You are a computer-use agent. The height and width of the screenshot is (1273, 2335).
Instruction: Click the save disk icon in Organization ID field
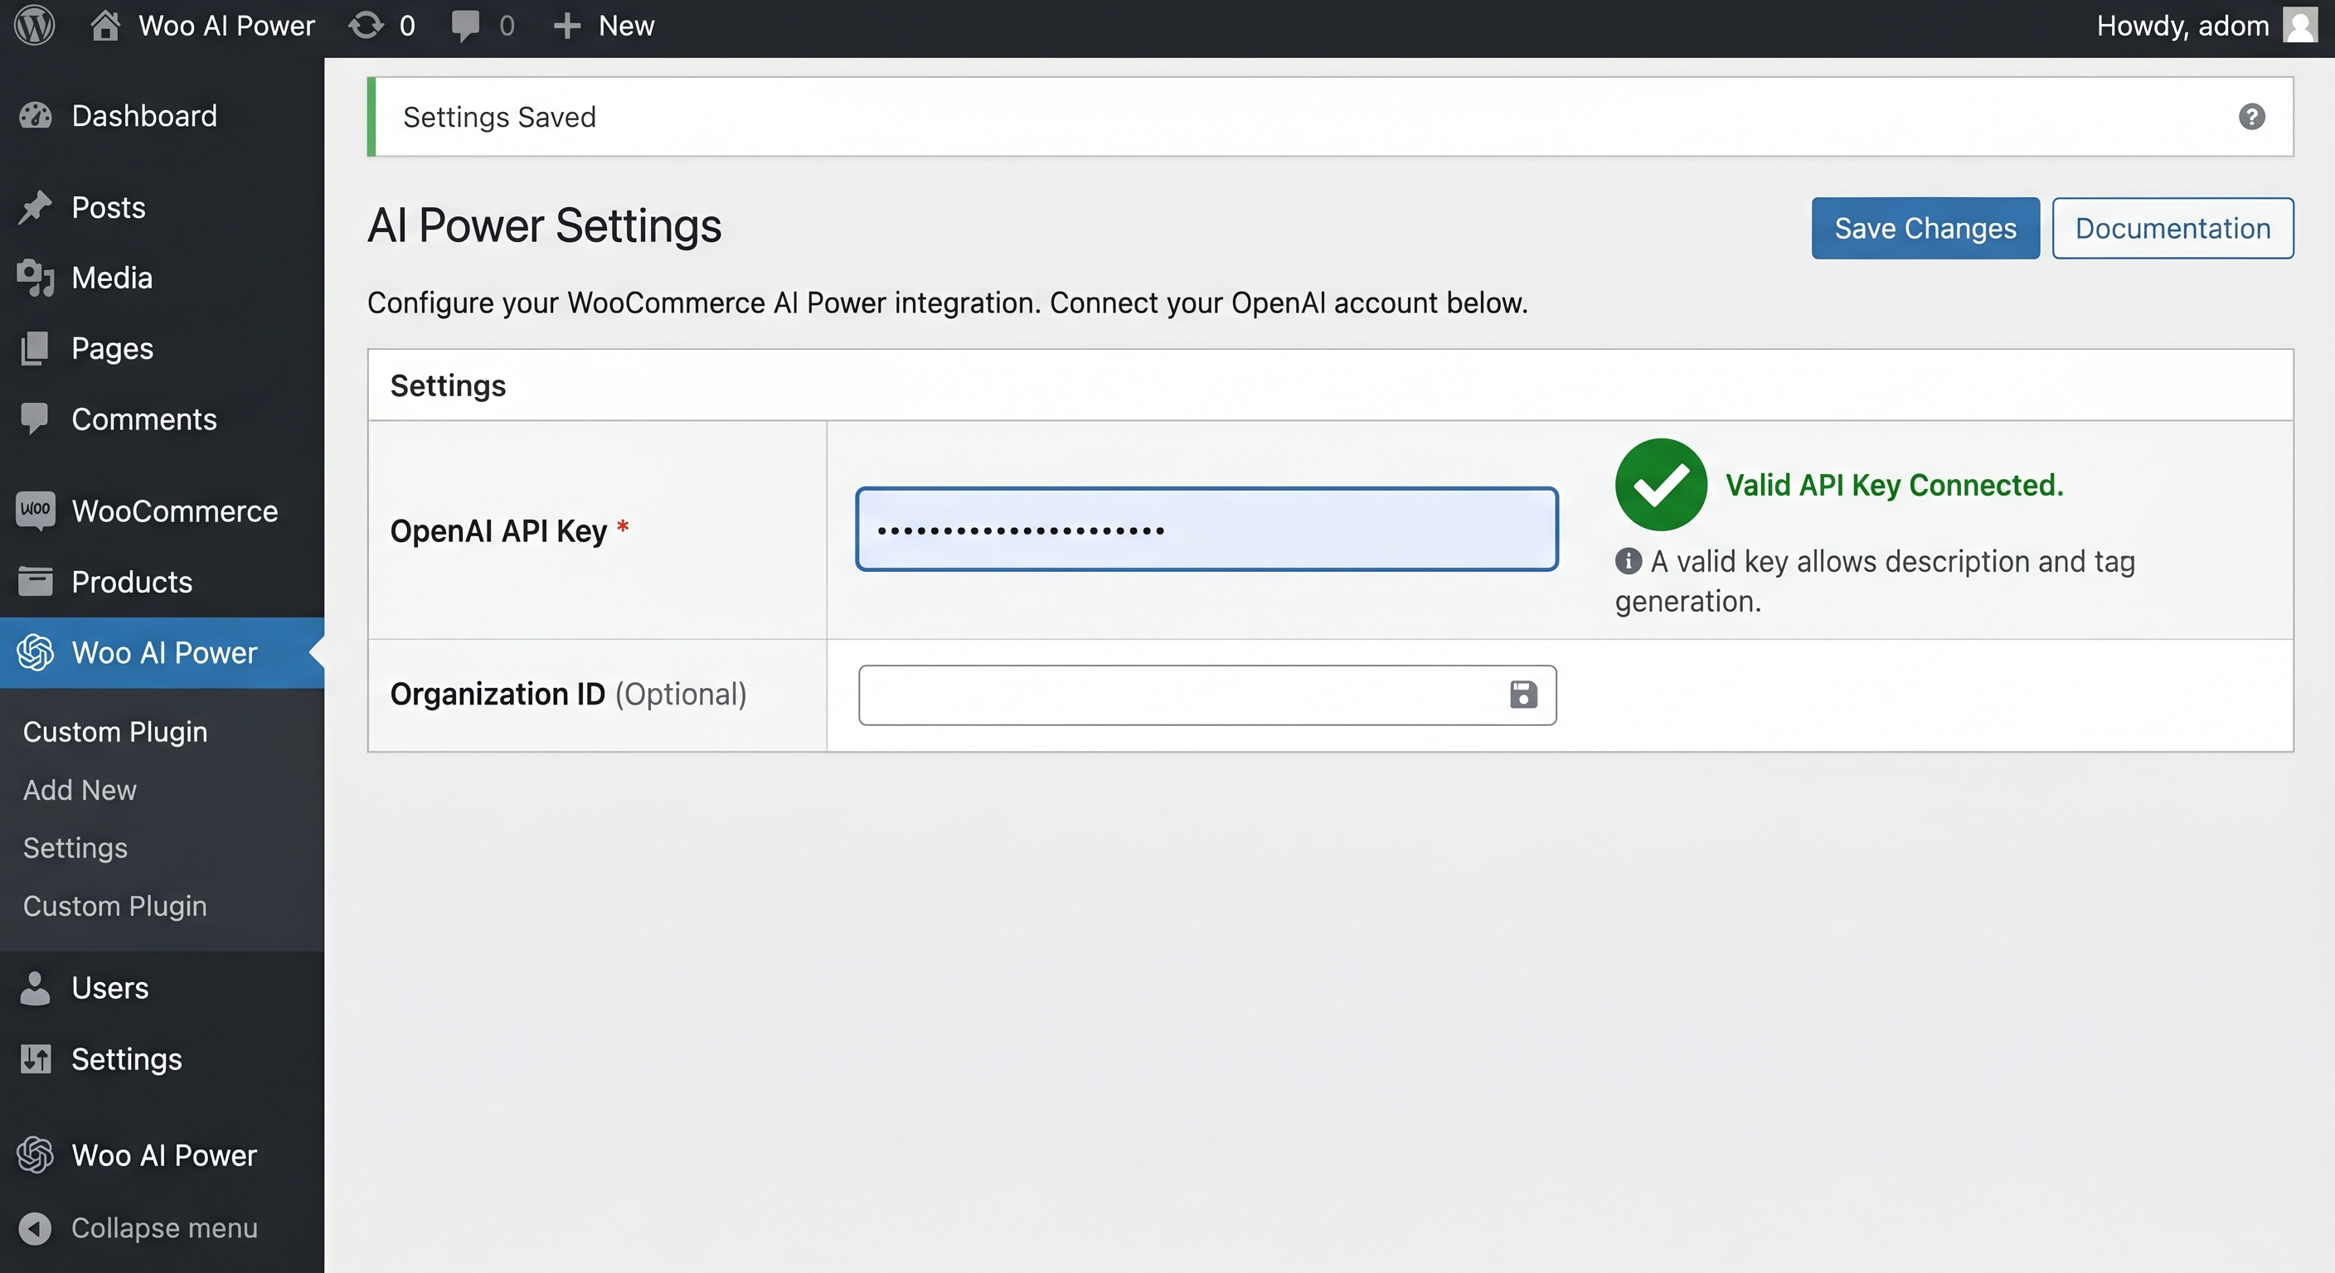tap(1523, 695)
